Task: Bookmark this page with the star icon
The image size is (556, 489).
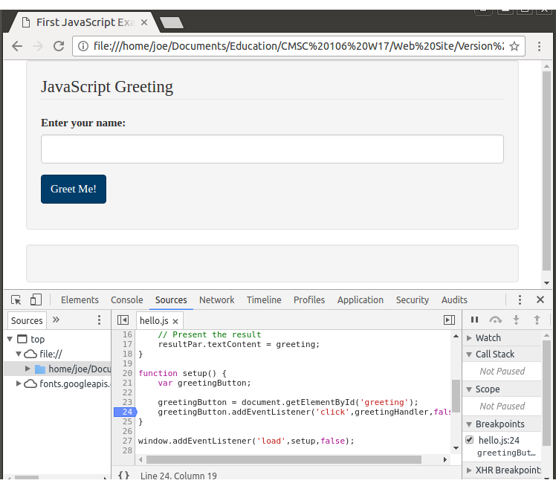Action: [514, 46]
